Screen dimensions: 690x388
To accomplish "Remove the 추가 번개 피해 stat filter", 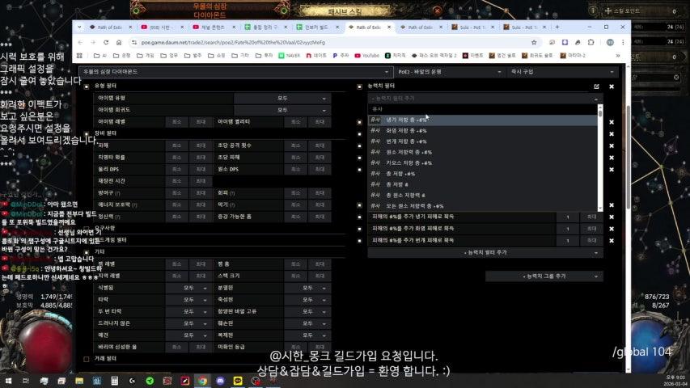I will click(x=612, y=241).
